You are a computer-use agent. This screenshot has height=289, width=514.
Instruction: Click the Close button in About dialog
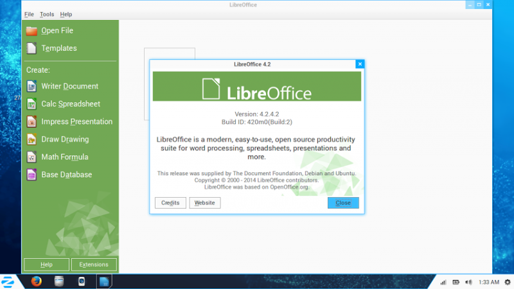[x=343, y=203]
